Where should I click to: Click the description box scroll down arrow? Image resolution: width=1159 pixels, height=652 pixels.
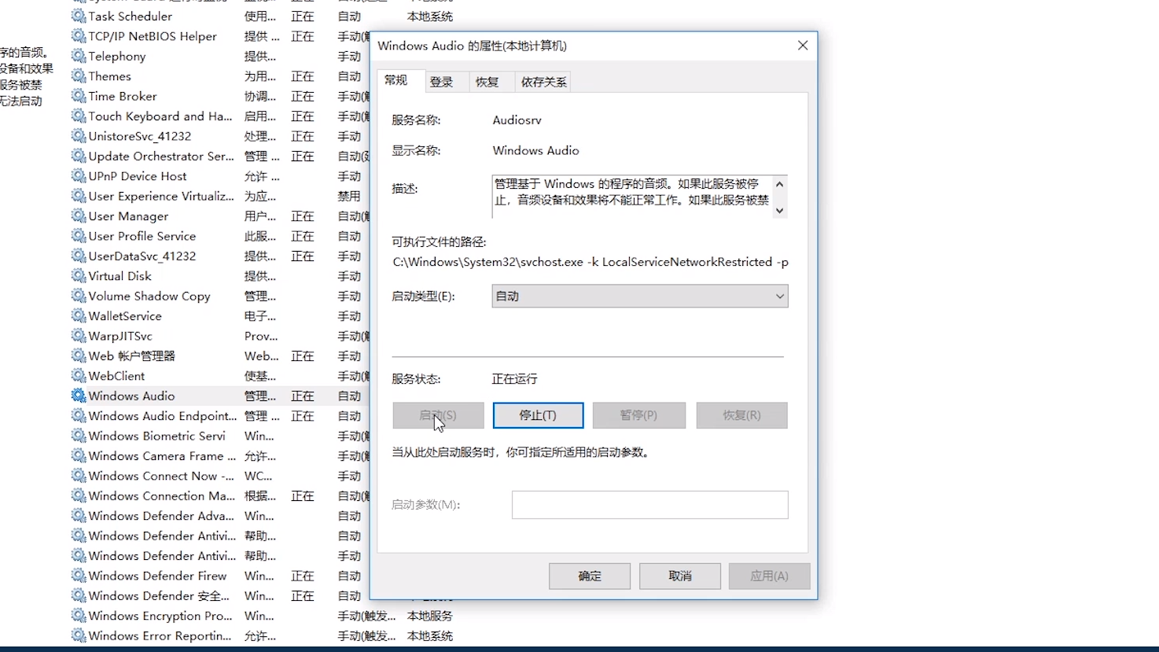779,210
